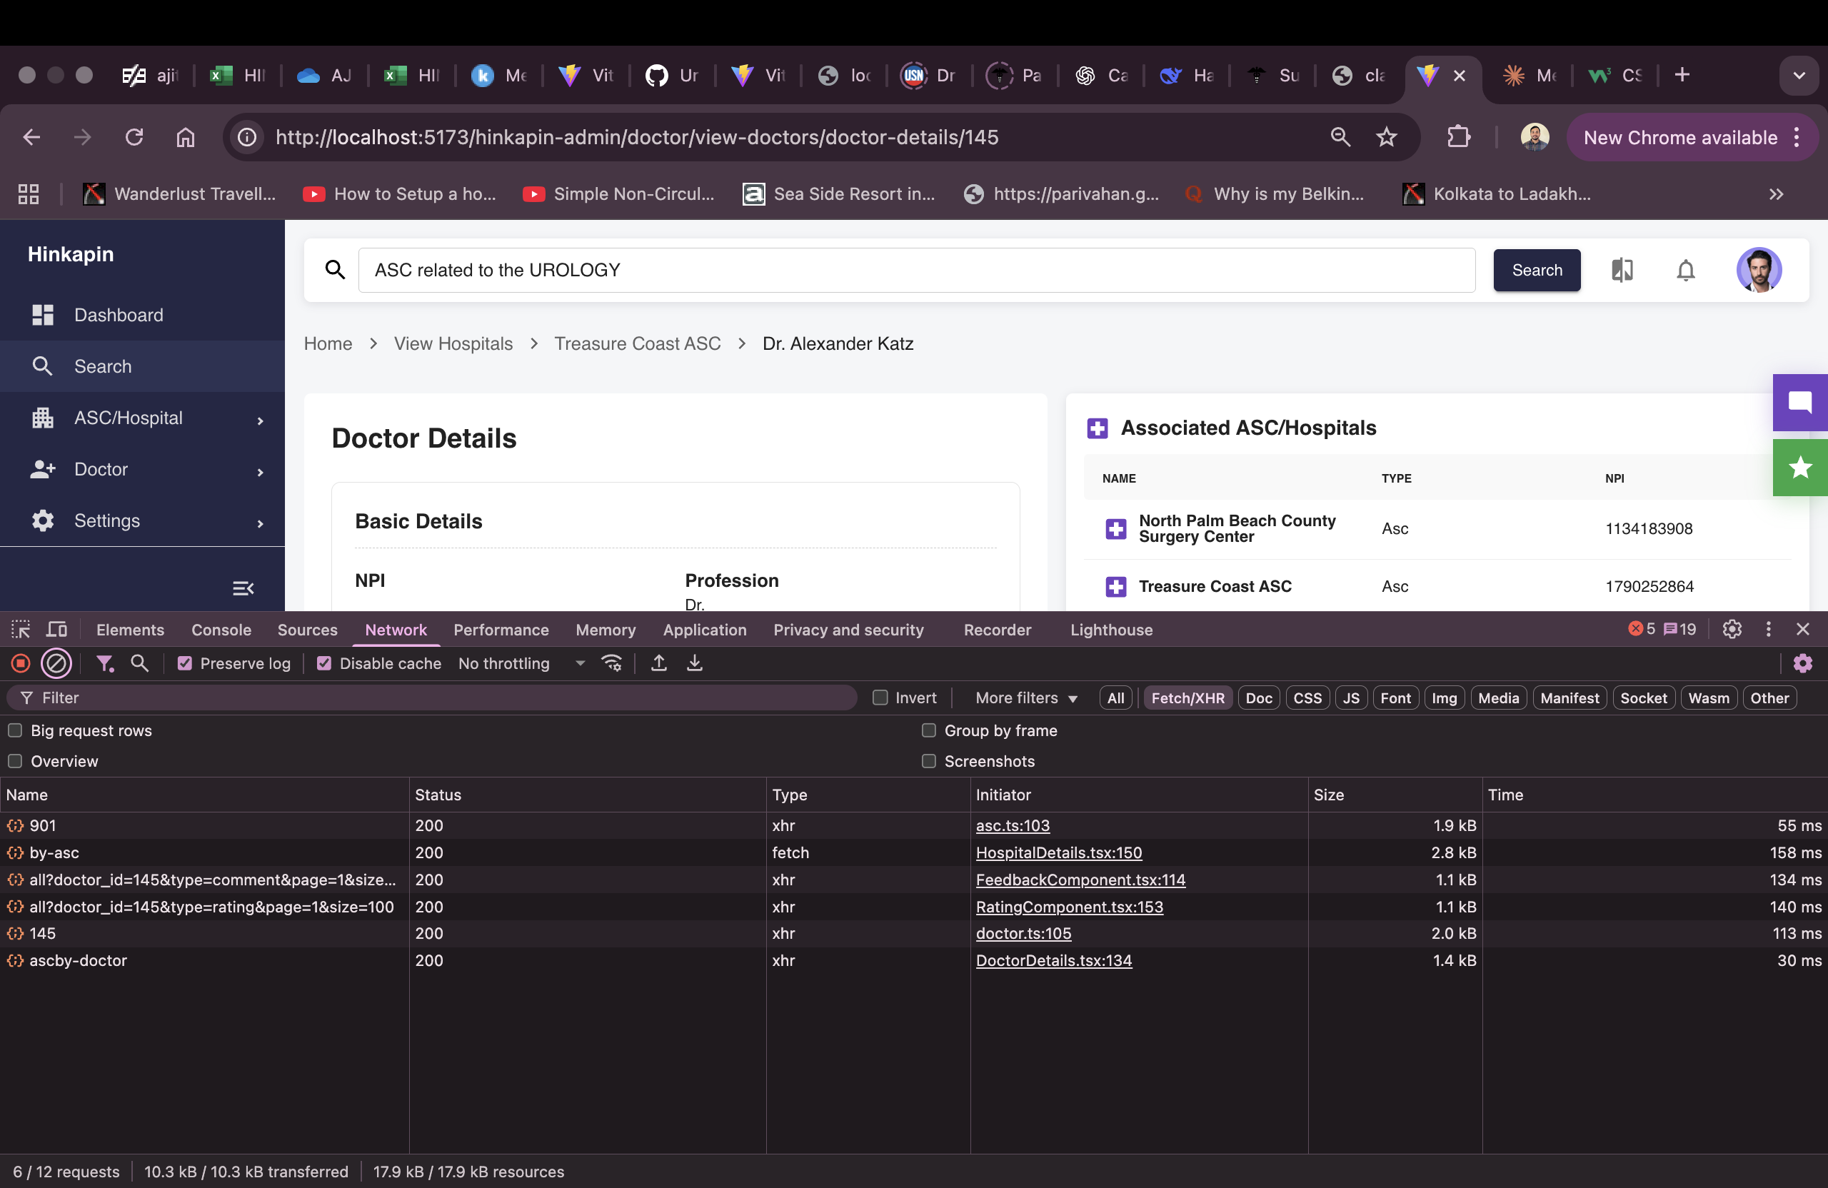The height and width of the screenshot is (1188, 1828).
Task: Uncheck the Preserve log checkbox
Action: [184, 663]
